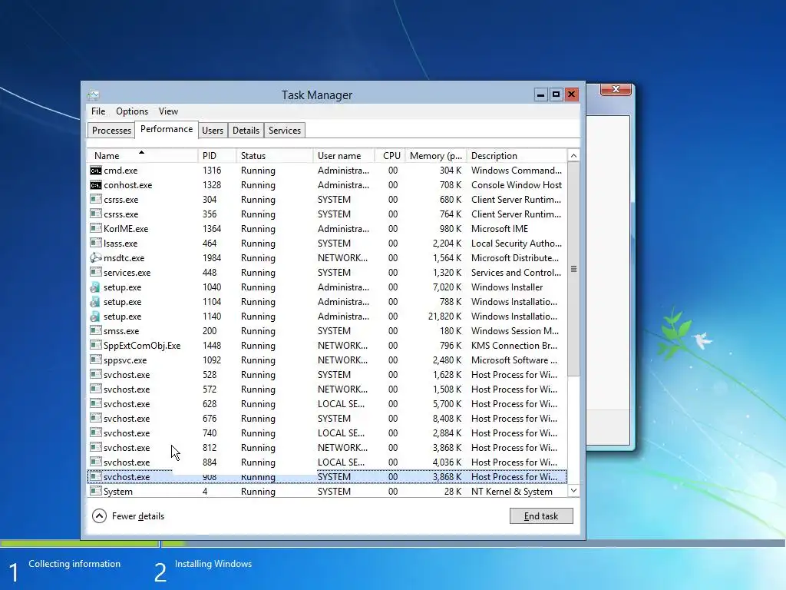Click csrss.exe icon for PID 304
786x590 pixels.
pos(95,199)
